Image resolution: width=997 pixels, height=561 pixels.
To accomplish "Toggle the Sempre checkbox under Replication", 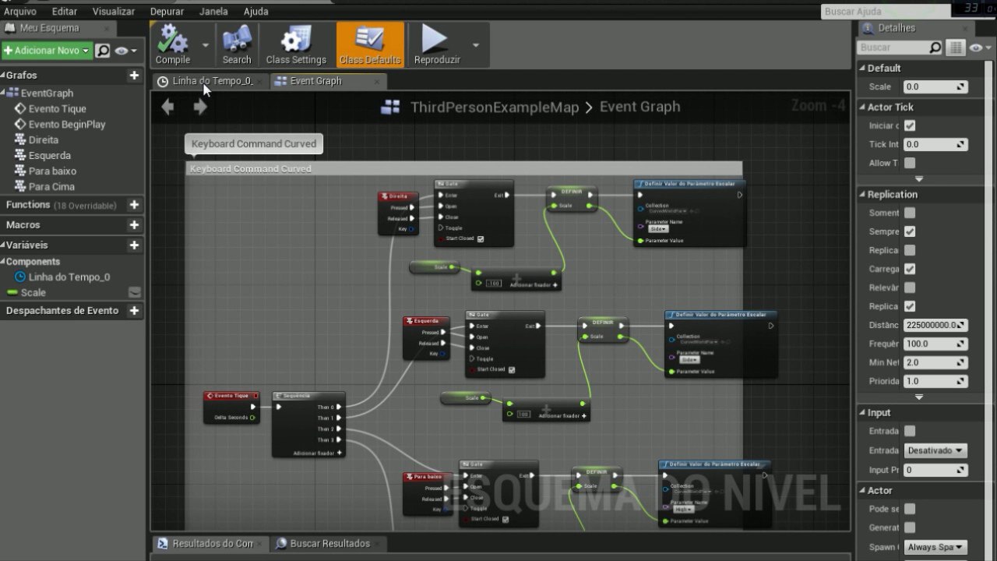I will [x=910, y=231].
